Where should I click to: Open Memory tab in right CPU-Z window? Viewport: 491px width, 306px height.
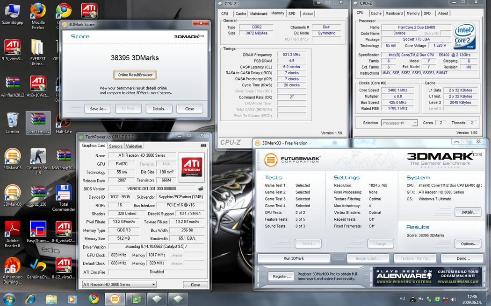[413, 14]
